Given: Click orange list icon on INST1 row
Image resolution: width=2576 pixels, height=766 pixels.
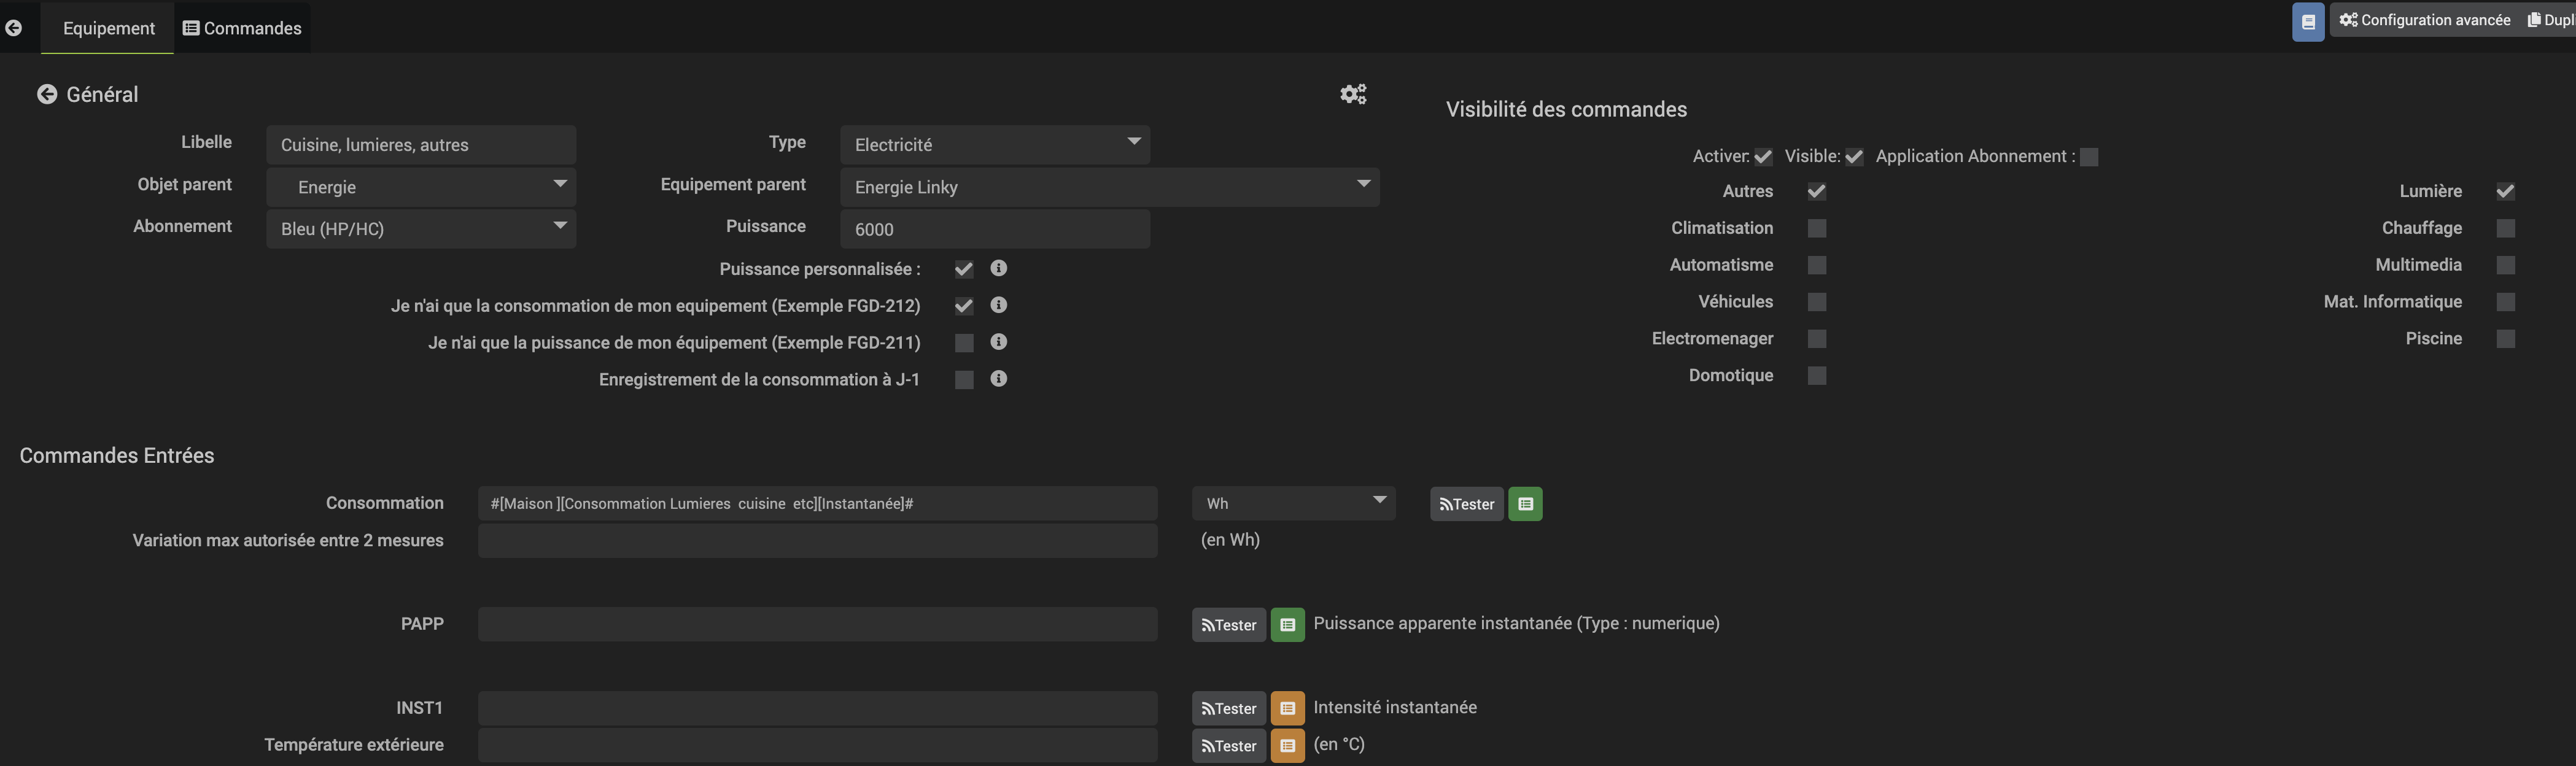Looking at the screenshot, I should (x=1287, y=708).
